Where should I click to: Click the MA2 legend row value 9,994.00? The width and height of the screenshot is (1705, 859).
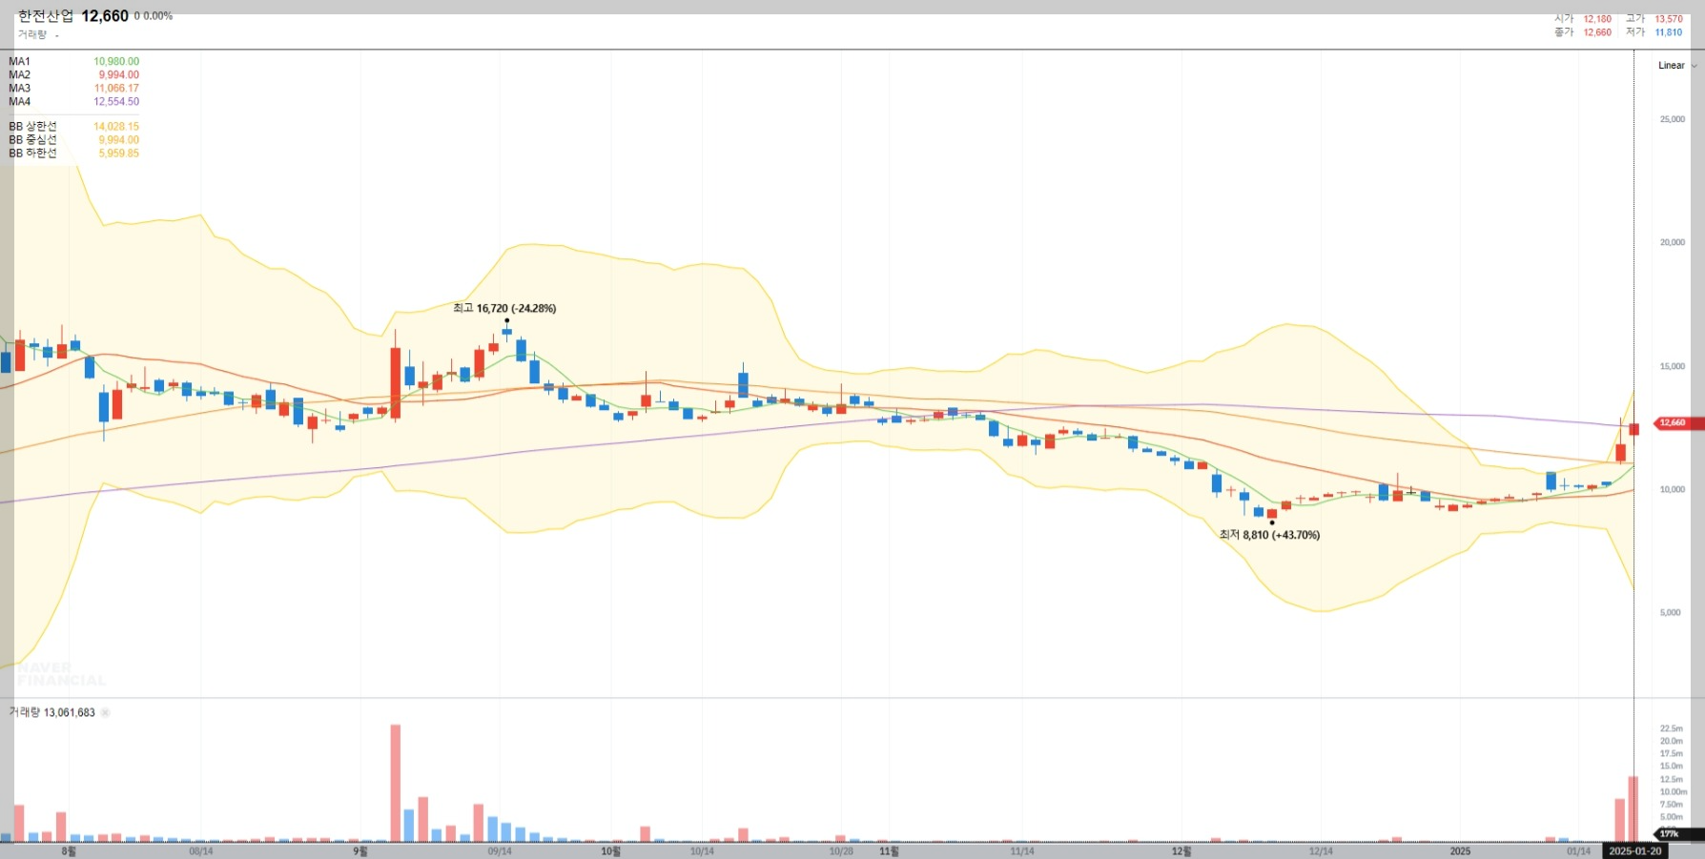119,74
